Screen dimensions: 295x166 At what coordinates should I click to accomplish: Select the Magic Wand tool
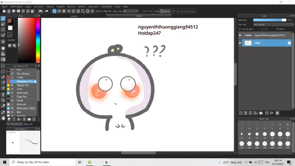coord(3,77)
